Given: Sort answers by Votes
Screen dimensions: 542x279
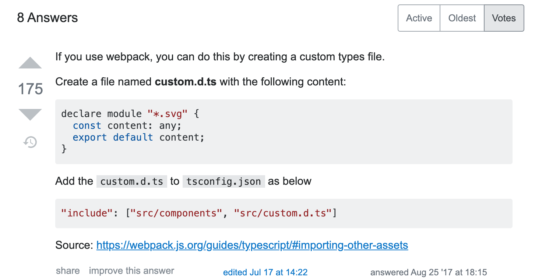Looking at the screenshot, I should 504,18.
